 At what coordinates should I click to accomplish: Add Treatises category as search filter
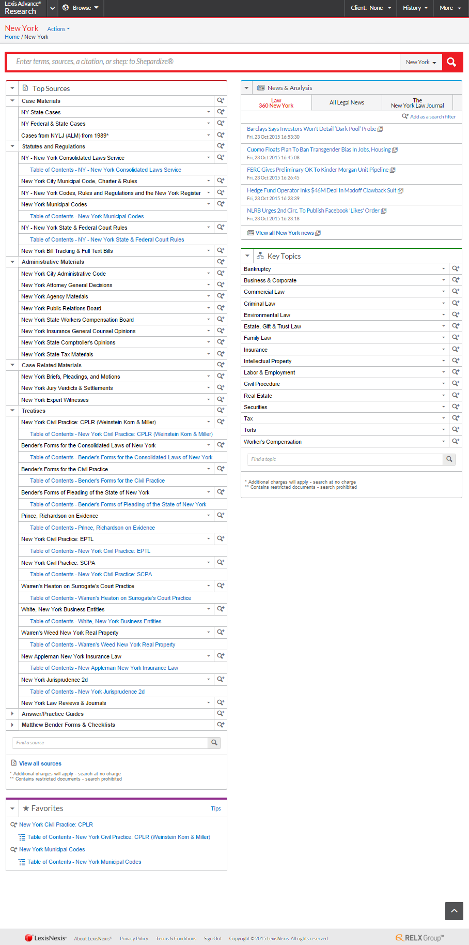tap(221, 411)
